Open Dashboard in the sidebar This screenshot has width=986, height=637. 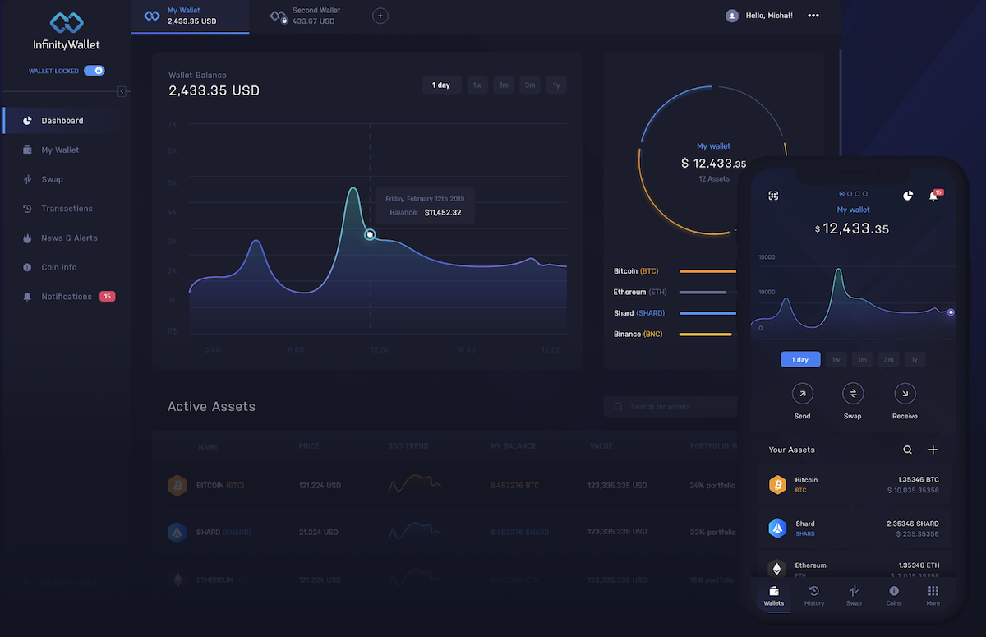tap(66, 121)
